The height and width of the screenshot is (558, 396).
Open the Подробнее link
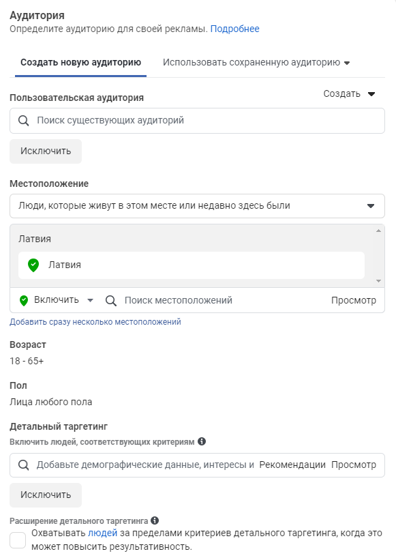235,29
